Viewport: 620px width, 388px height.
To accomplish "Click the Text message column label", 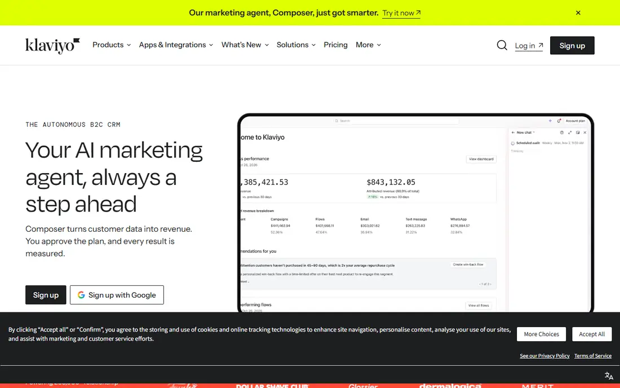I will pyautogui.click(x=416, y=219).
